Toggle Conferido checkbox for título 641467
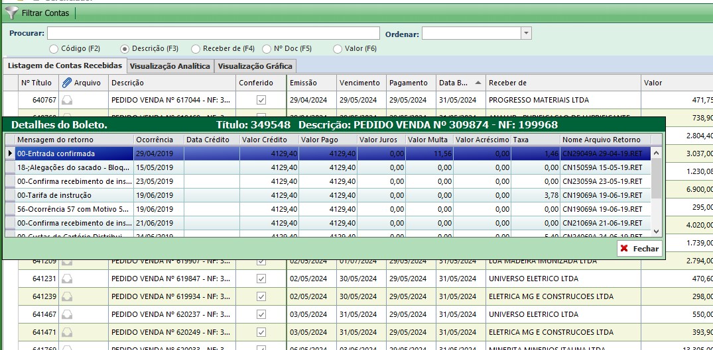This screenshot has width=713, height=350. tap(261, 314)
